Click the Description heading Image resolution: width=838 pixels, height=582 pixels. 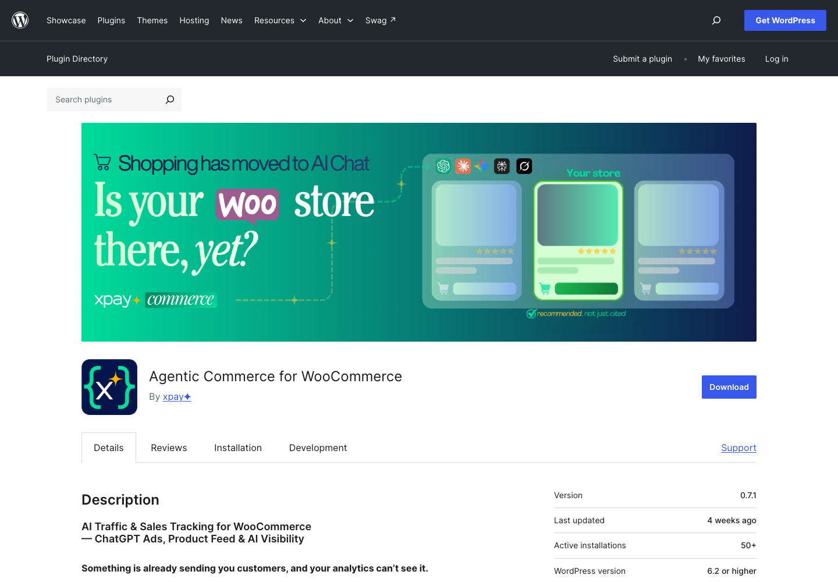click(x=120, y=500)
